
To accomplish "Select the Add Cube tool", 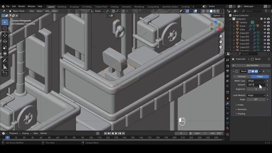I will [x=5, y=74].
